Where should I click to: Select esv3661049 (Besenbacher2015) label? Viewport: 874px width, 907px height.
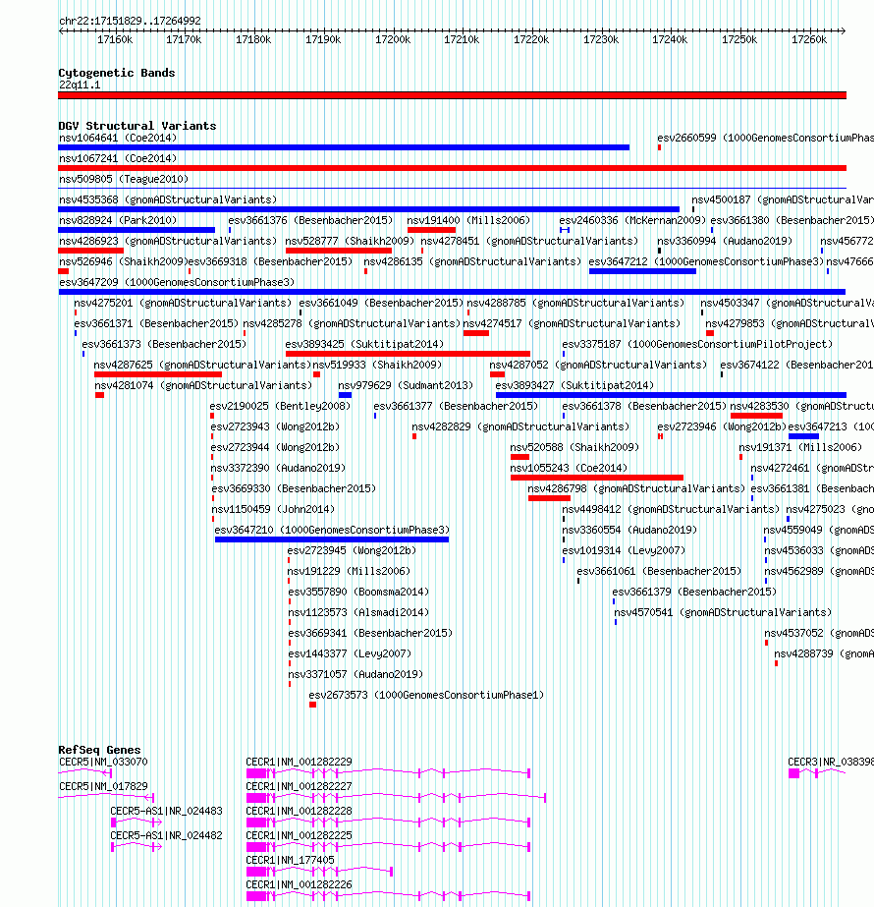(381, 303)
